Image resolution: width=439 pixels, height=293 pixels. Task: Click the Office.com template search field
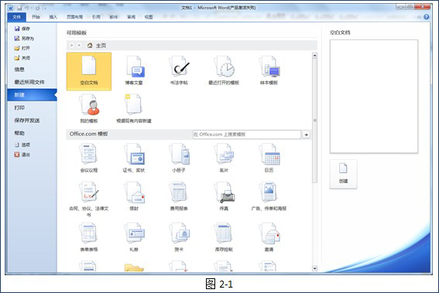click(x=247, y=135)
